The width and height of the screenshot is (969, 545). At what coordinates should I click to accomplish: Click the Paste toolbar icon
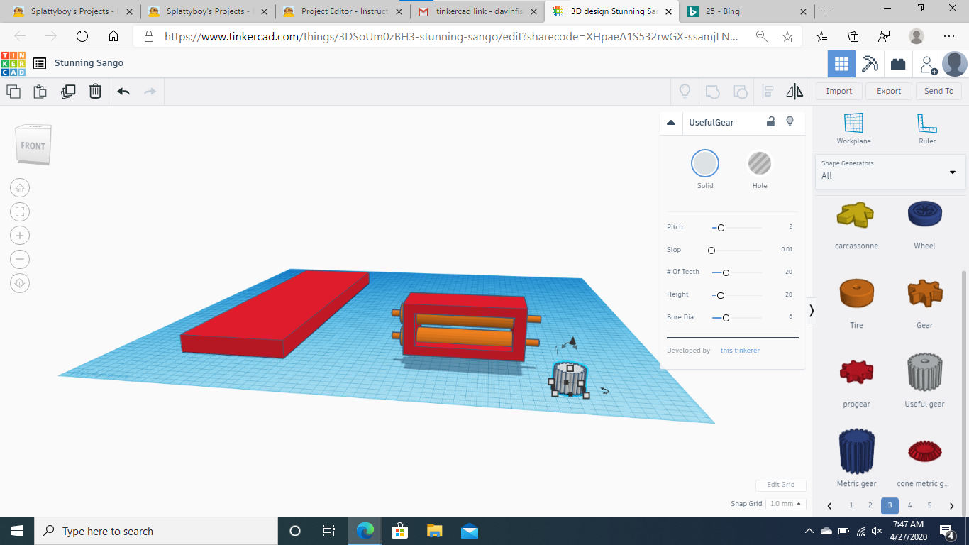coord(40,91)
